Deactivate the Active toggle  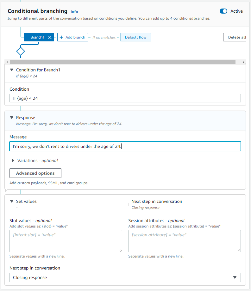[x=223, y=11]
